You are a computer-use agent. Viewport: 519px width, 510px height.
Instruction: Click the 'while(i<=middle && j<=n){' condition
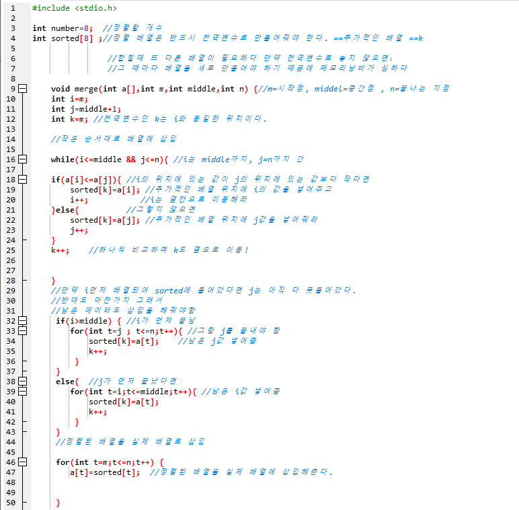110,159
